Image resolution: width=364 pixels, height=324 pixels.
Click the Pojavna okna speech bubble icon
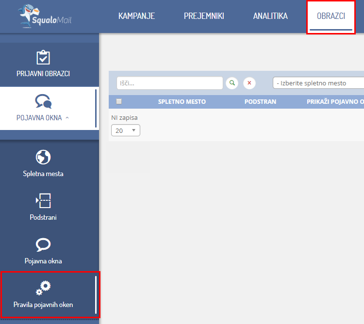[43, 244]
